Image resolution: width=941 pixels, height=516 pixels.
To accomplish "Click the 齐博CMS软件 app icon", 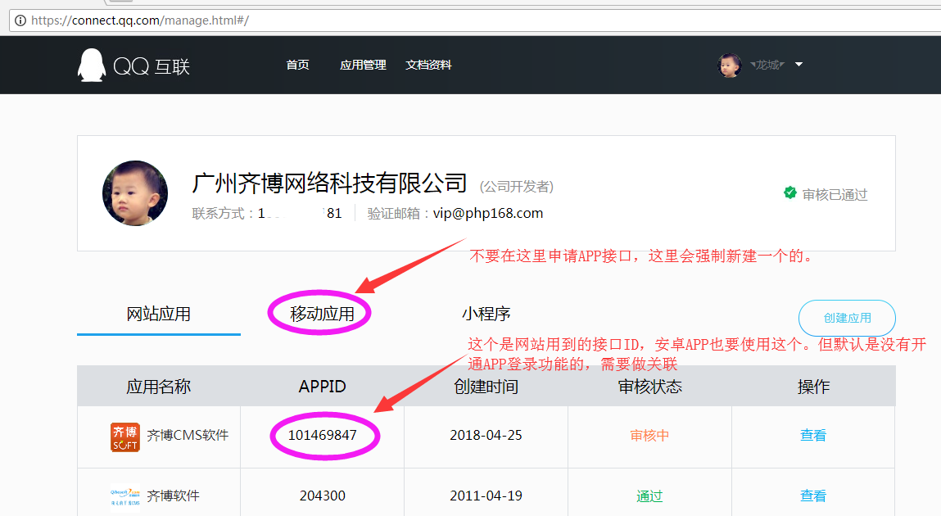I will 124,437.
